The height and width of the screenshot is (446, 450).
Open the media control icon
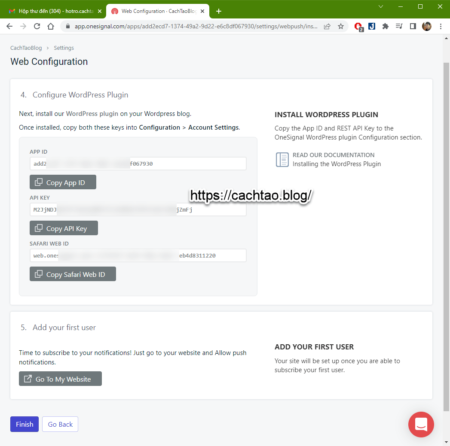pos(399,26)
